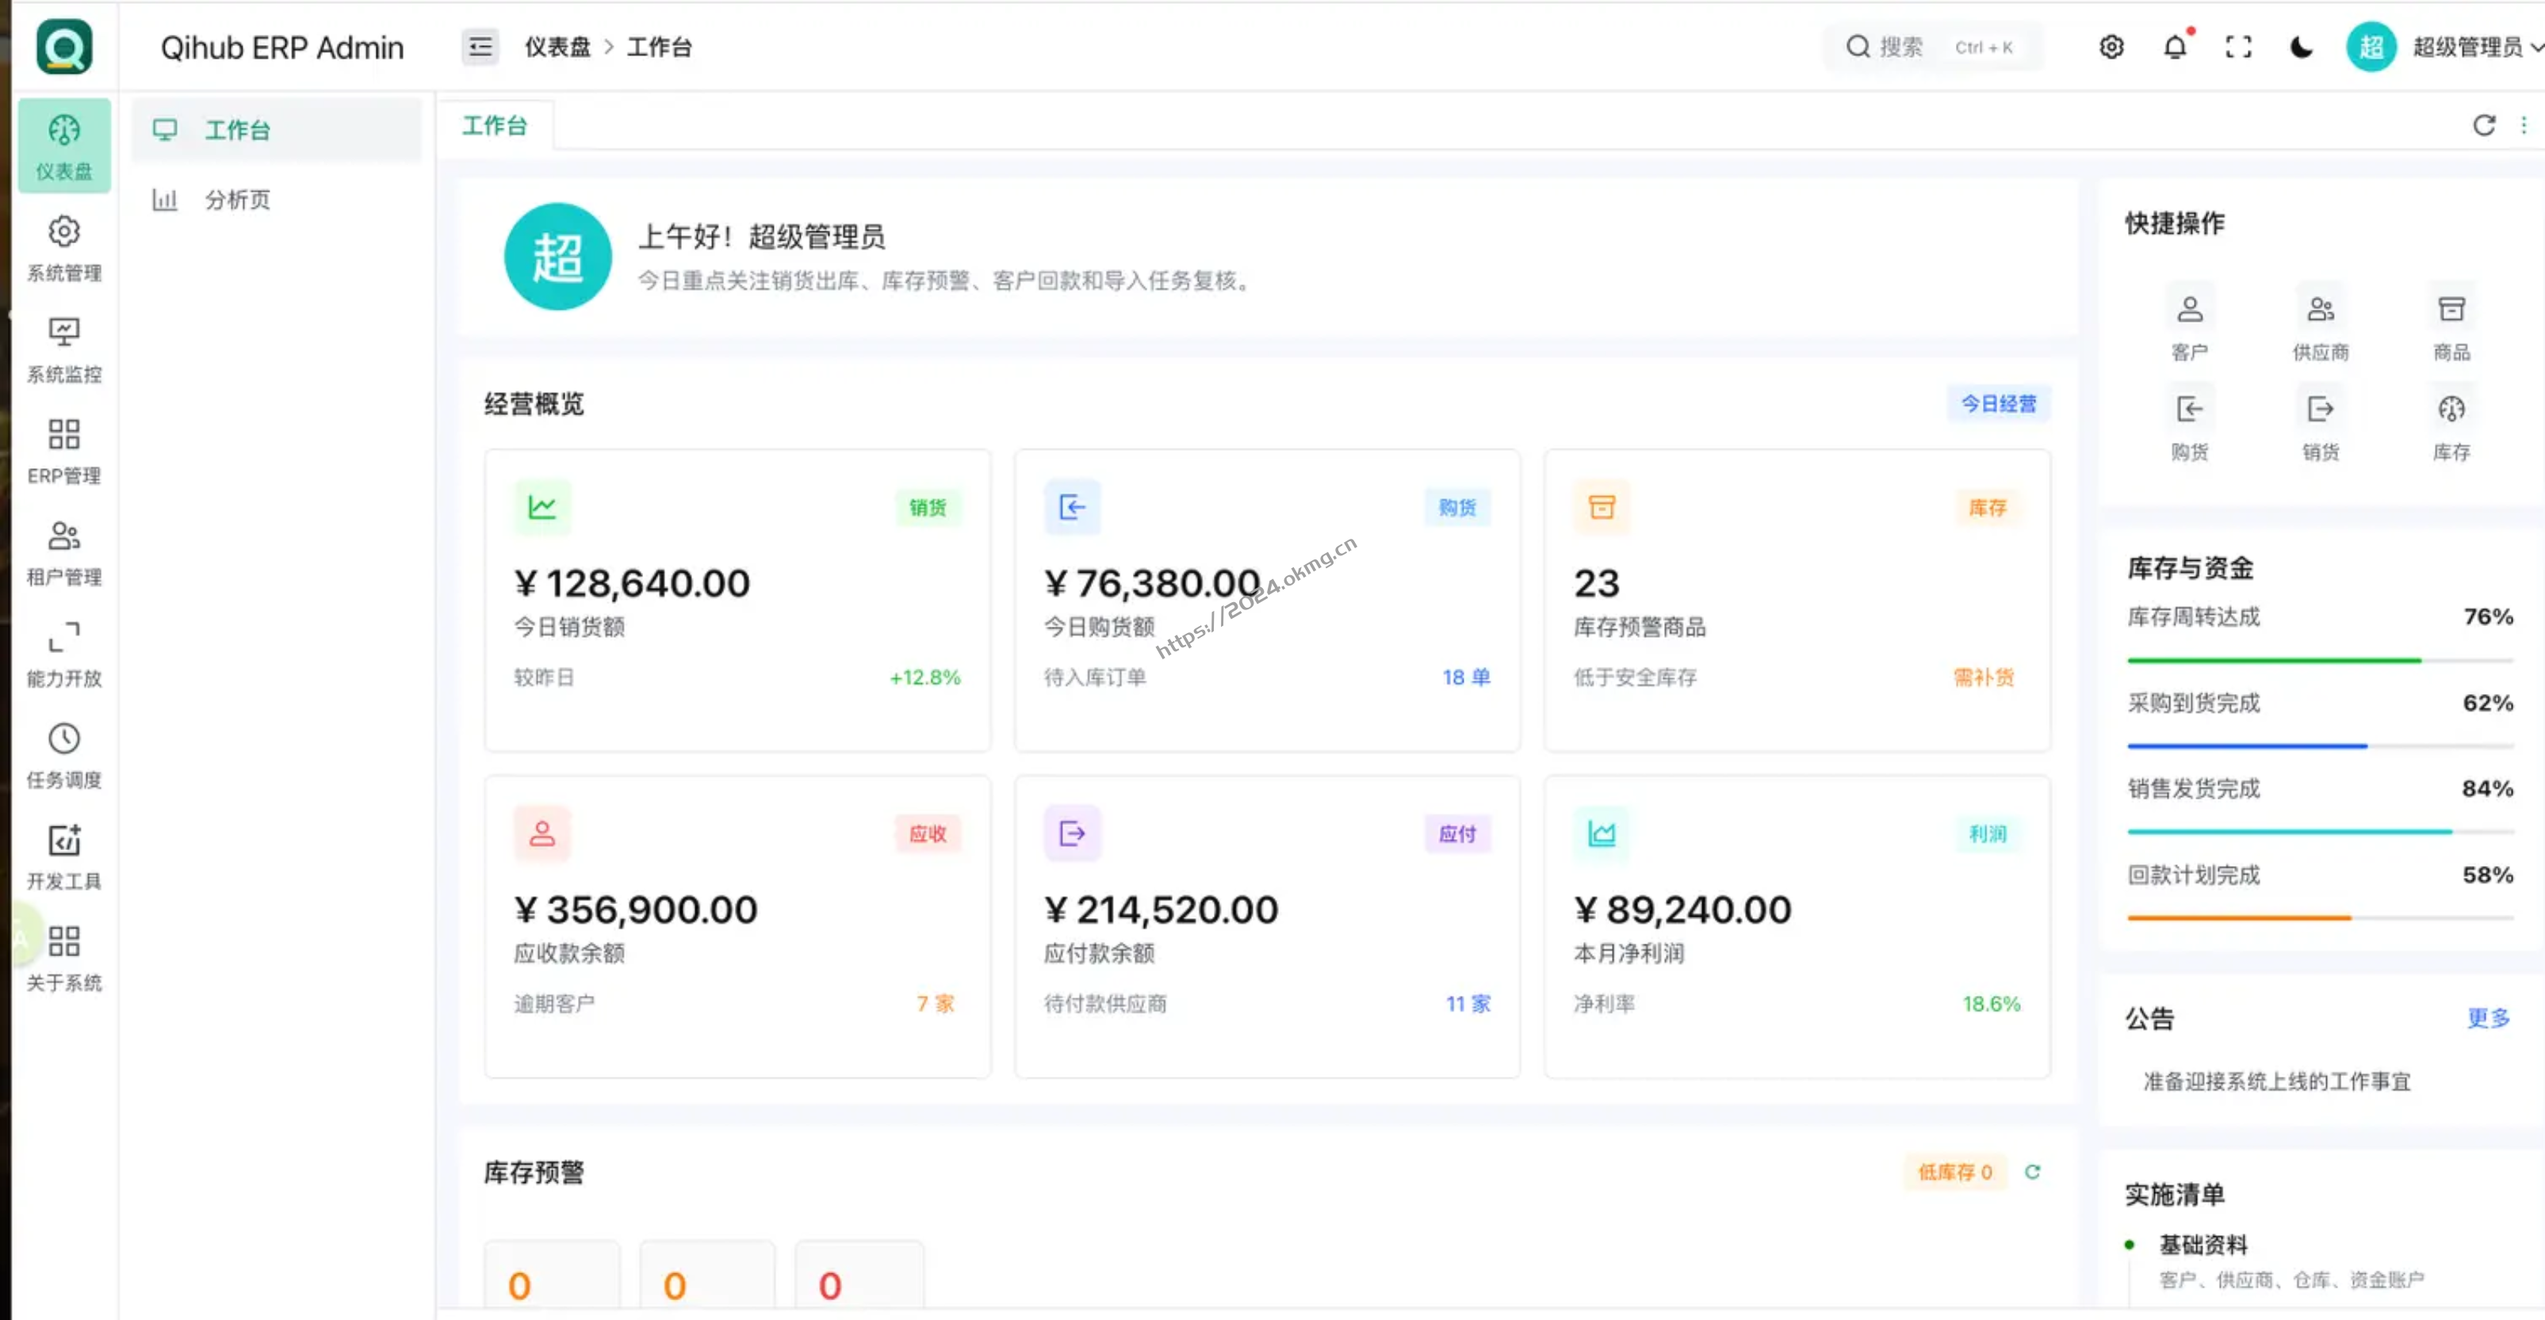The image size is (2545, 1320).
Task: Open 任务调度 in the sidebar
Action: click(x=64, y=756)
